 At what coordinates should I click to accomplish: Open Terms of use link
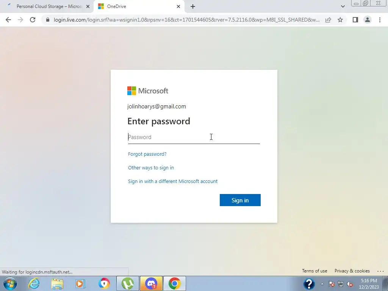314,271
